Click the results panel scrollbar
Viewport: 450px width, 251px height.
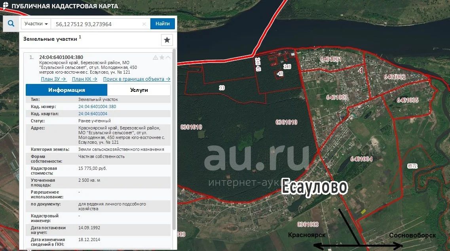coord(174,139)
